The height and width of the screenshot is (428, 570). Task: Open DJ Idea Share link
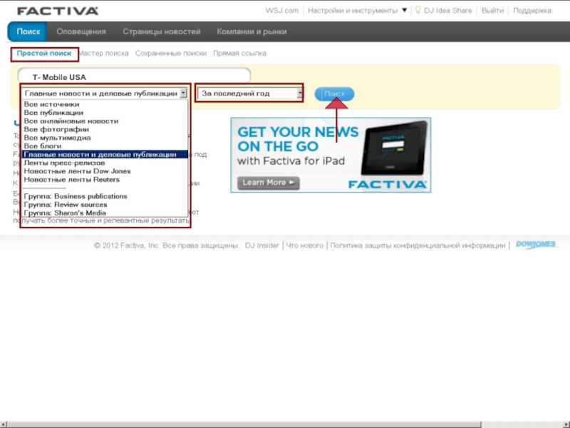(x=447, y=11)
